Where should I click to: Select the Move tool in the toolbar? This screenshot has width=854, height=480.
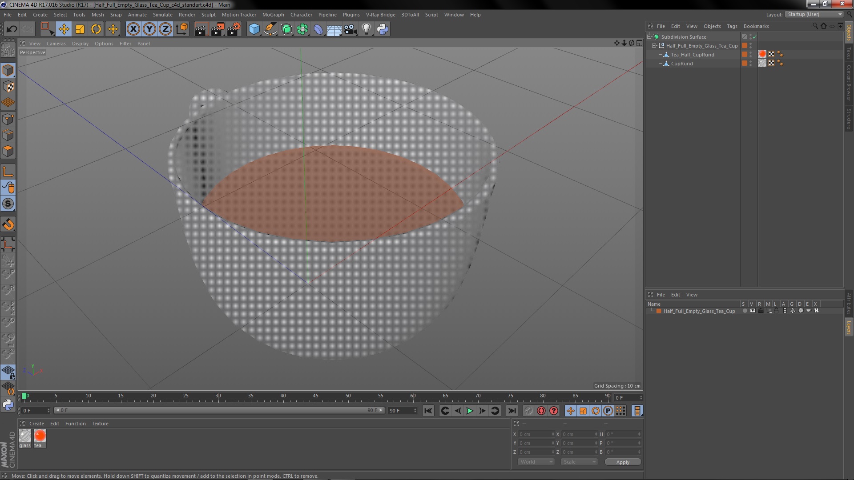64,29
